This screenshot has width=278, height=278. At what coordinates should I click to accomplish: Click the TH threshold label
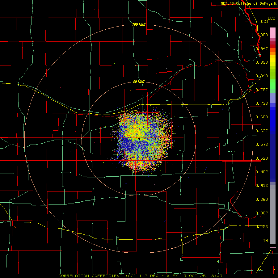[x=265, y=241]
